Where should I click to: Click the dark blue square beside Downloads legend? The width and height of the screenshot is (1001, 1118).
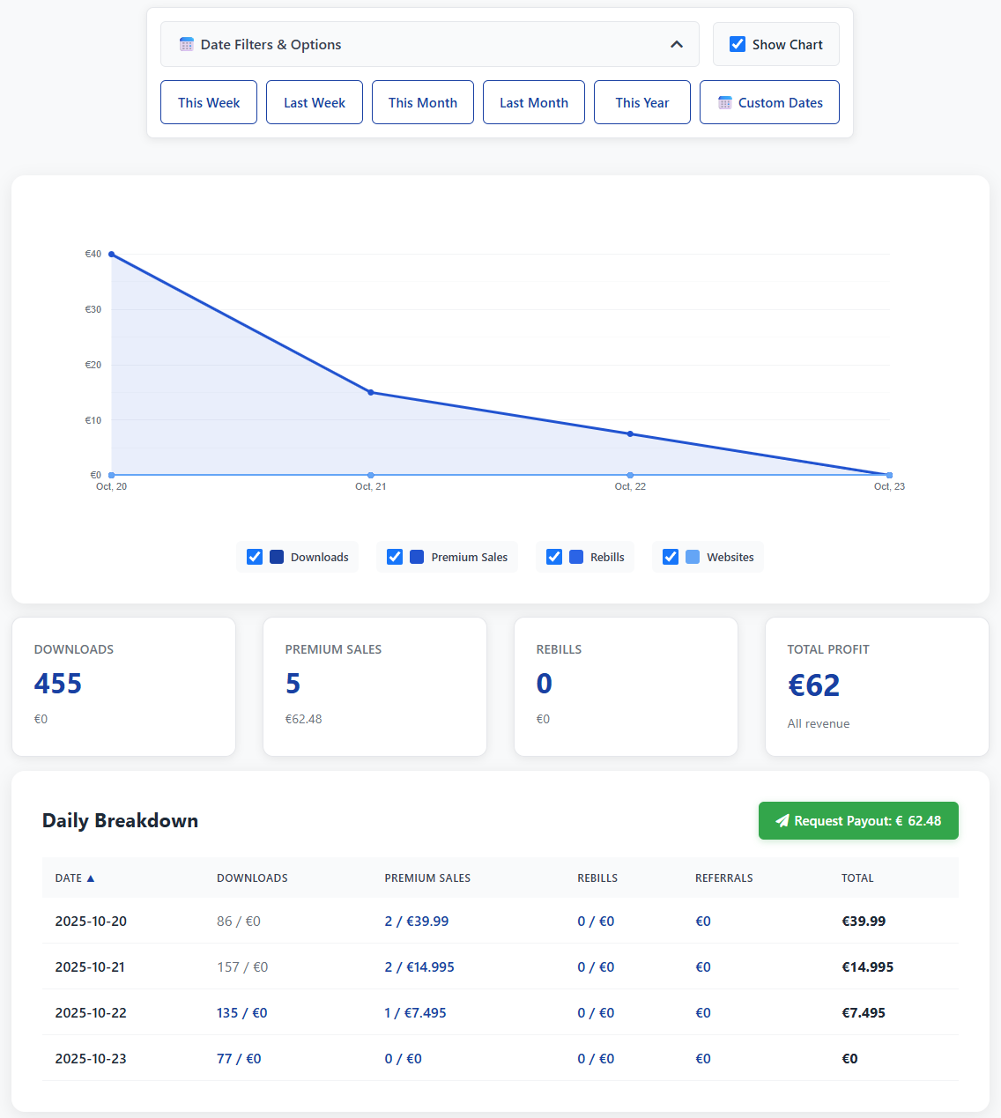[x=277, y=557]
